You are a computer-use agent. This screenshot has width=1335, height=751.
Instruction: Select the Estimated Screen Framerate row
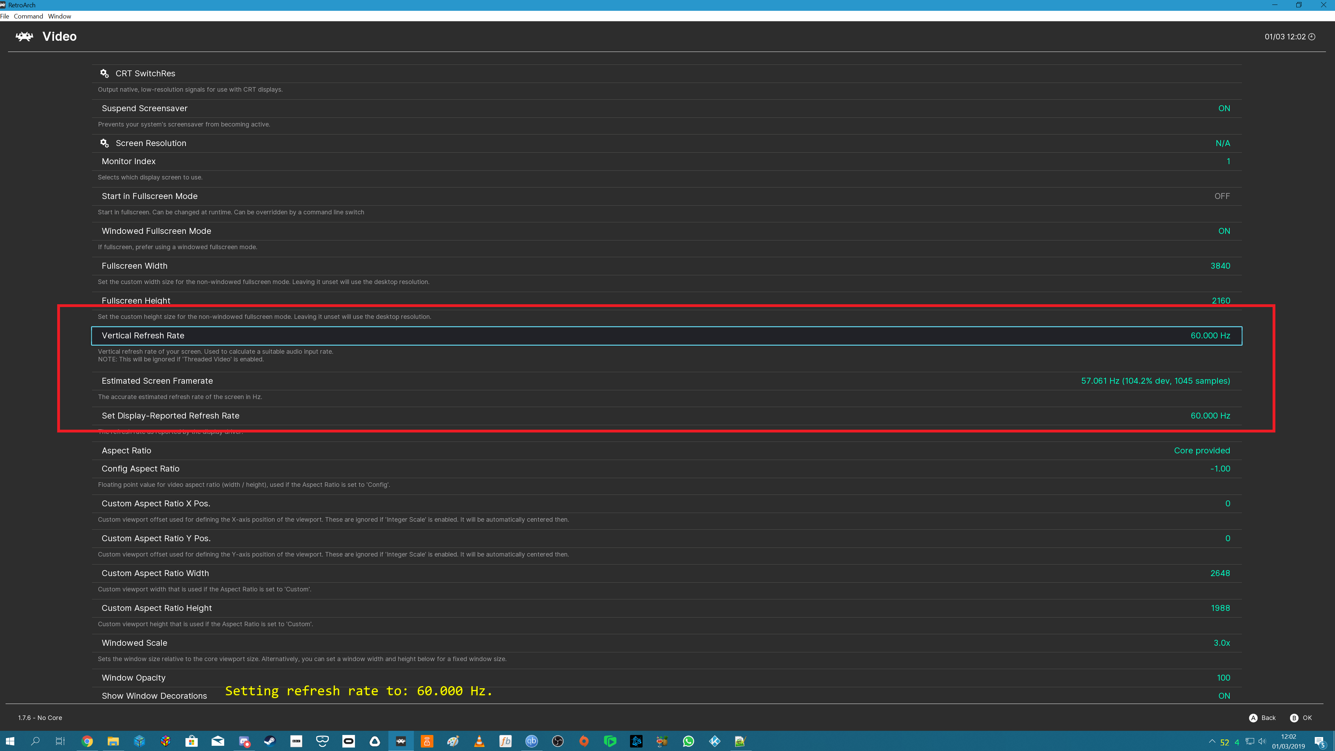point(667,381)
